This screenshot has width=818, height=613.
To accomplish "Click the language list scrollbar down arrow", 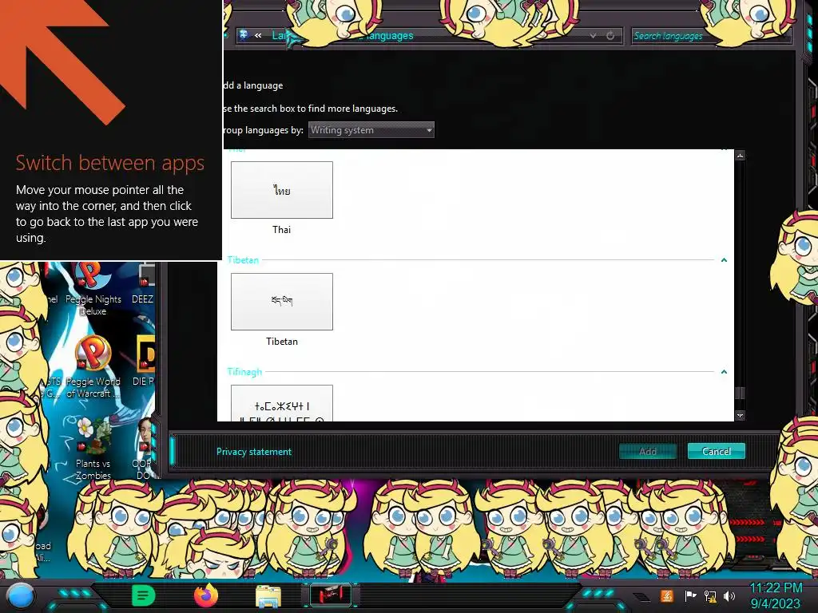I will [740, 415].
